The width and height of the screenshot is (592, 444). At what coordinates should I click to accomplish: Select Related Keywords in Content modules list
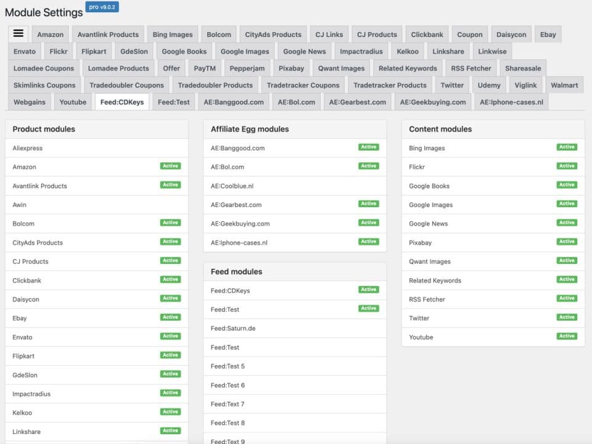coord(493,281)
